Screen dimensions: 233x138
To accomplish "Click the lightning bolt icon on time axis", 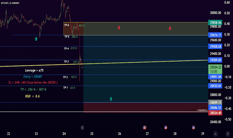I will click(82, 127).
